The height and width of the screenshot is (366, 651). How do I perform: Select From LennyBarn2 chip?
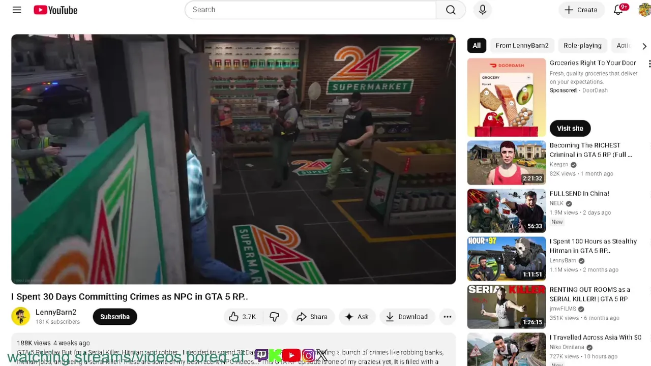click(x=522, y=45)
